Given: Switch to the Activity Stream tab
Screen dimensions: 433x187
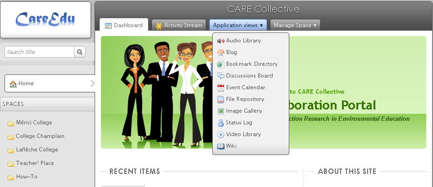Looking at the screenshot, I should 179,25.
